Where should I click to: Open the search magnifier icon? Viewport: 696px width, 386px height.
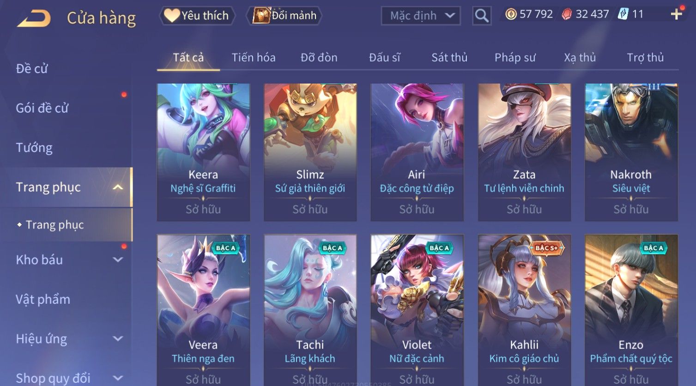coord(482,16)
